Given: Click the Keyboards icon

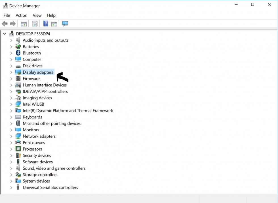Looking at the screenshot, I should [x=18, y=117].
